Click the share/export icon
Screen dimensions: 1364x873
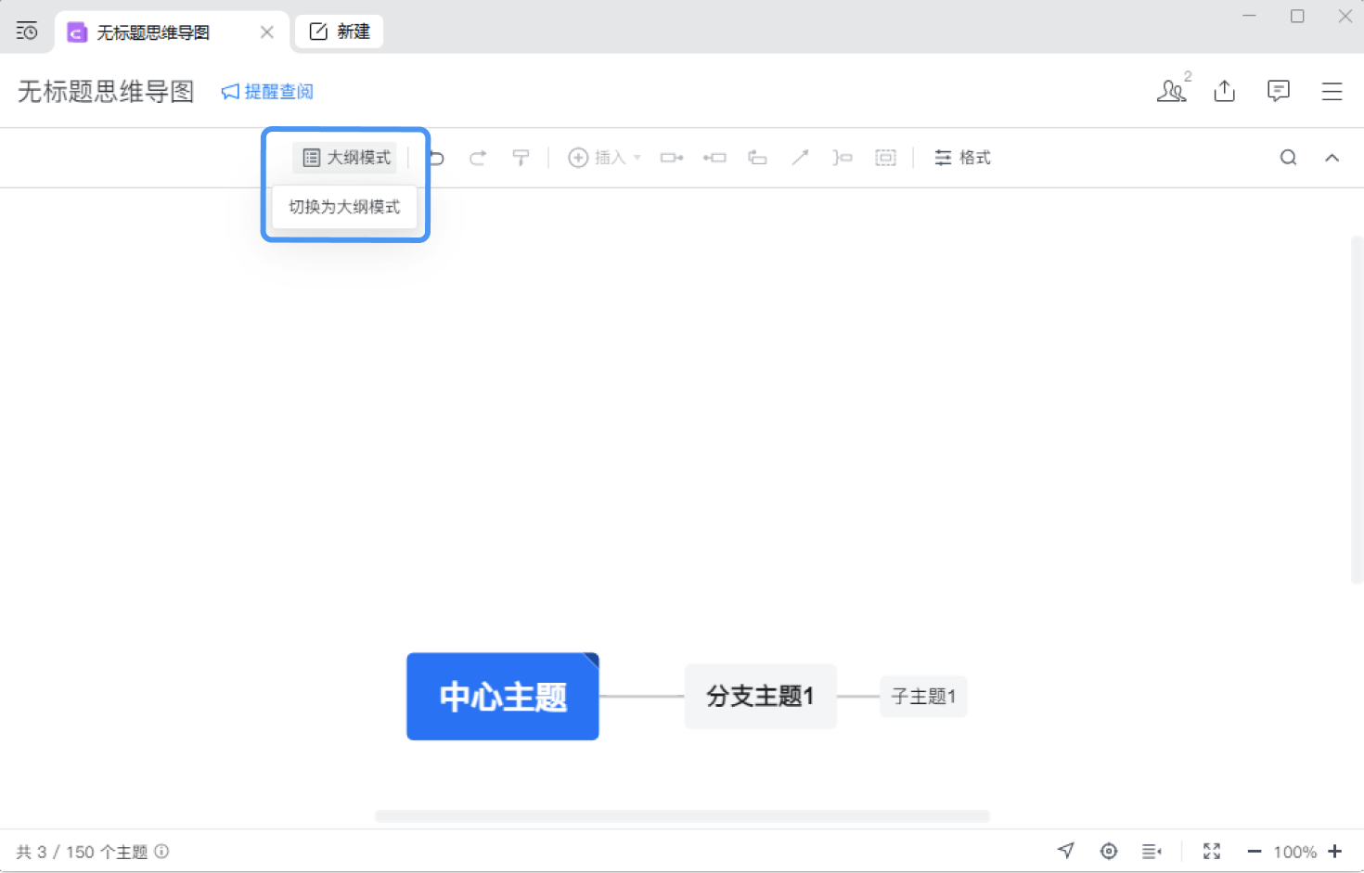coord(1225,91)
